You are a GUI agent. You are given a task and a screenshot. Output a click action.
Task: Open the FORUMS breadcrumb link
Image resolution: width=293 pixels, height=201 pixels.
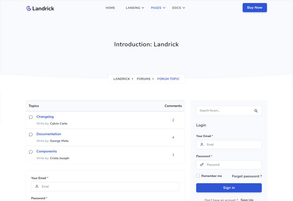[144, 79]
